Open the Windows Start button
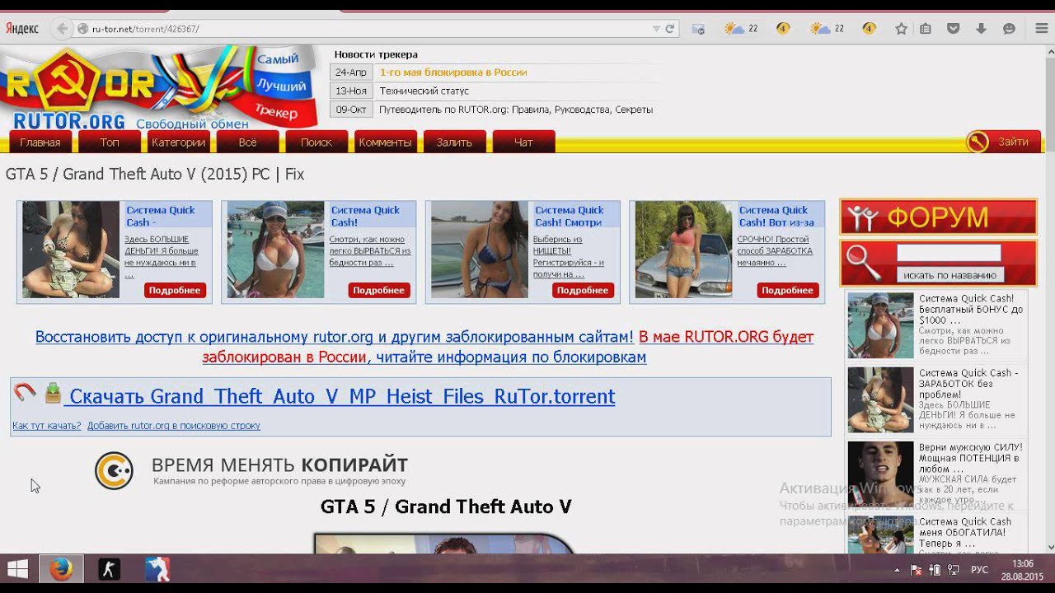Viewport: 1055px width, 593px height. [17, 569]
